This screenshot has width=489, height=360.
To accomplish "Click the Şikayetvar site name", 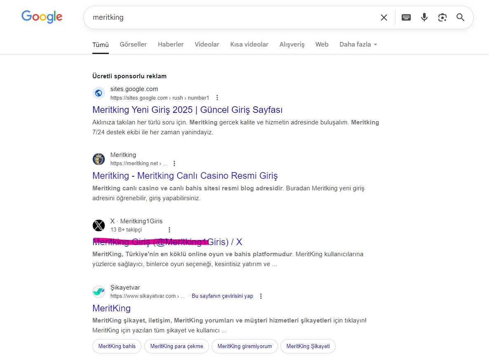I will click(125, 288).
